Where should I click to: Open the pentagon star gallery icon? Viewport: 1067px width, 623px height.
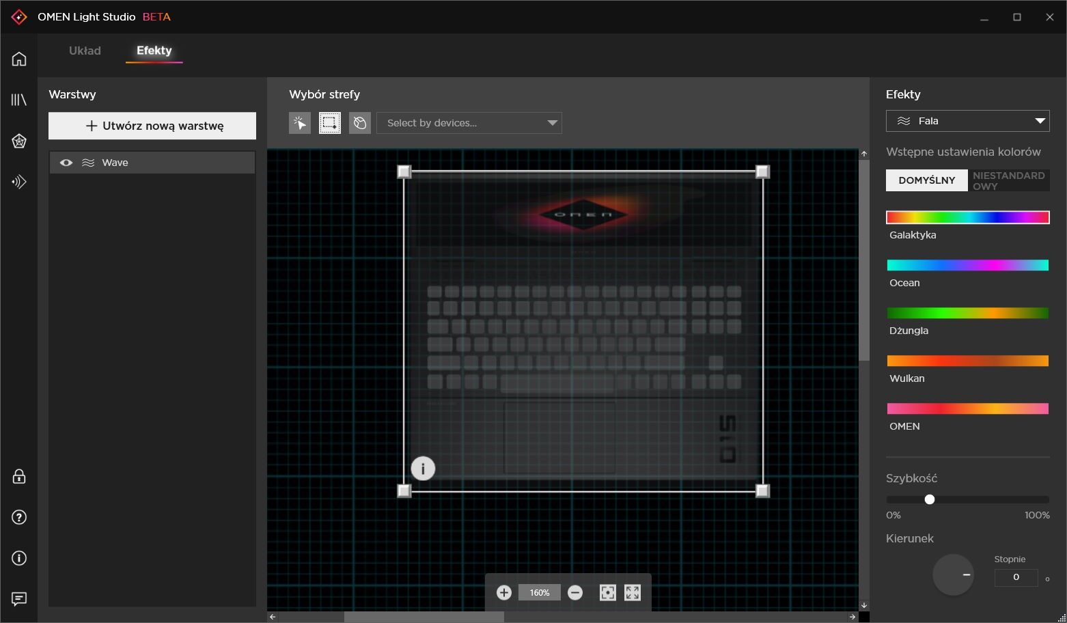pos(19,141)
